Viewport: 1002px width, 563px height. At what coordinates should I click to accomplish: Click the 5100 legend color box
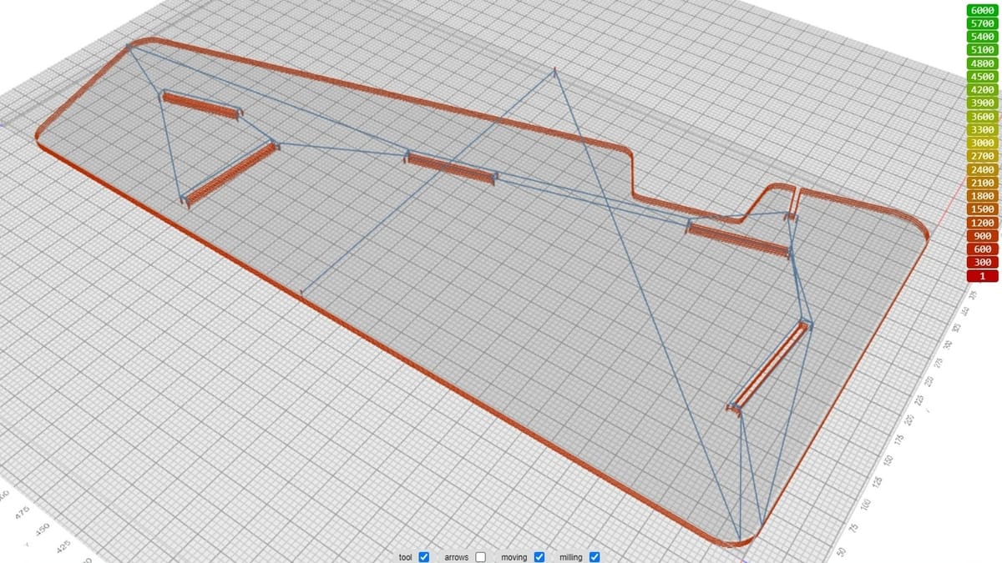tap(982, 50)
